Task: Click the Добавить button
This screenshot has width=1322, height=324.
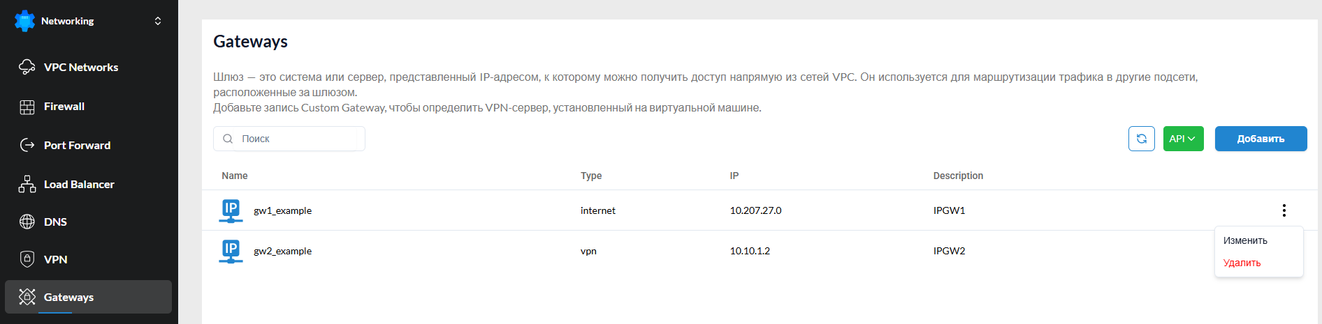Action: (x=1261, y=139)
